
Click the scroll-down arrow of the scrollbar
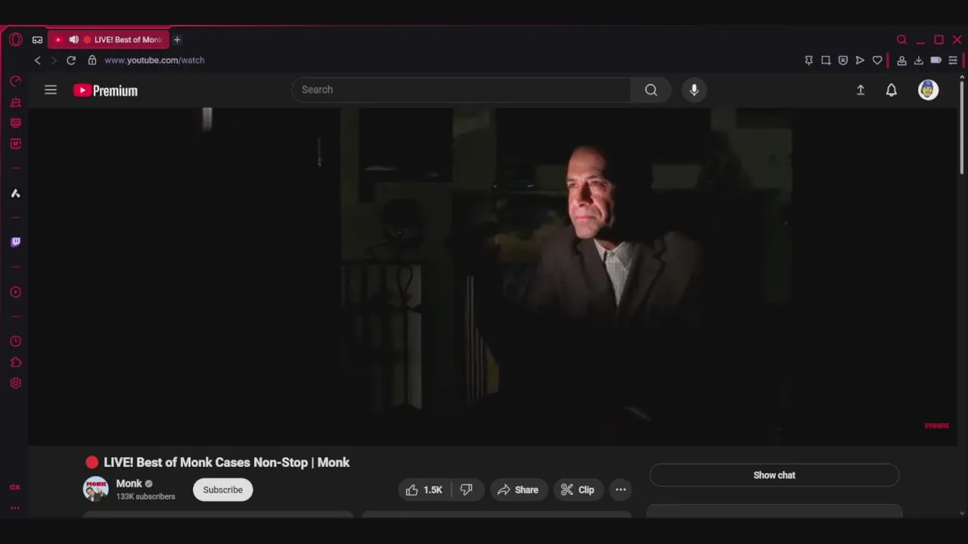(962, 514)
